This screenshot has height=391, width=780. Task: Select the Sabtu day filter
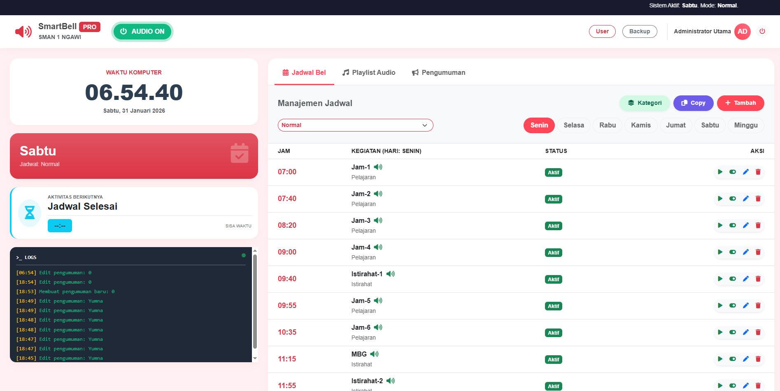click(x=710, y=125)
